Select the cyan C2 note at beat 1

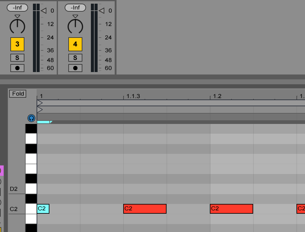tap(43, 209)
